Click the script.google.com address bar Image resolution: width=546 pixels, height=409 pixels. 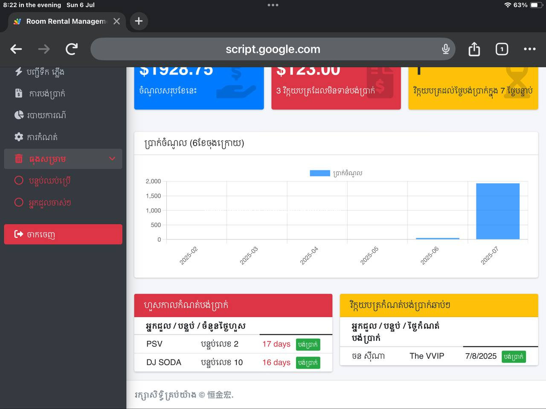[273, 49]
